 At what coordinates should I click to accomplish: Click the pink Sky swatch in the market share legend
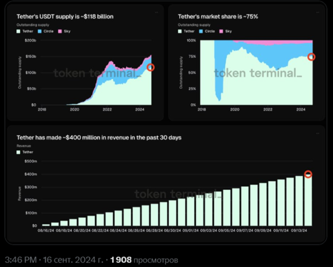pyautogui.click(x=221, y=32)
